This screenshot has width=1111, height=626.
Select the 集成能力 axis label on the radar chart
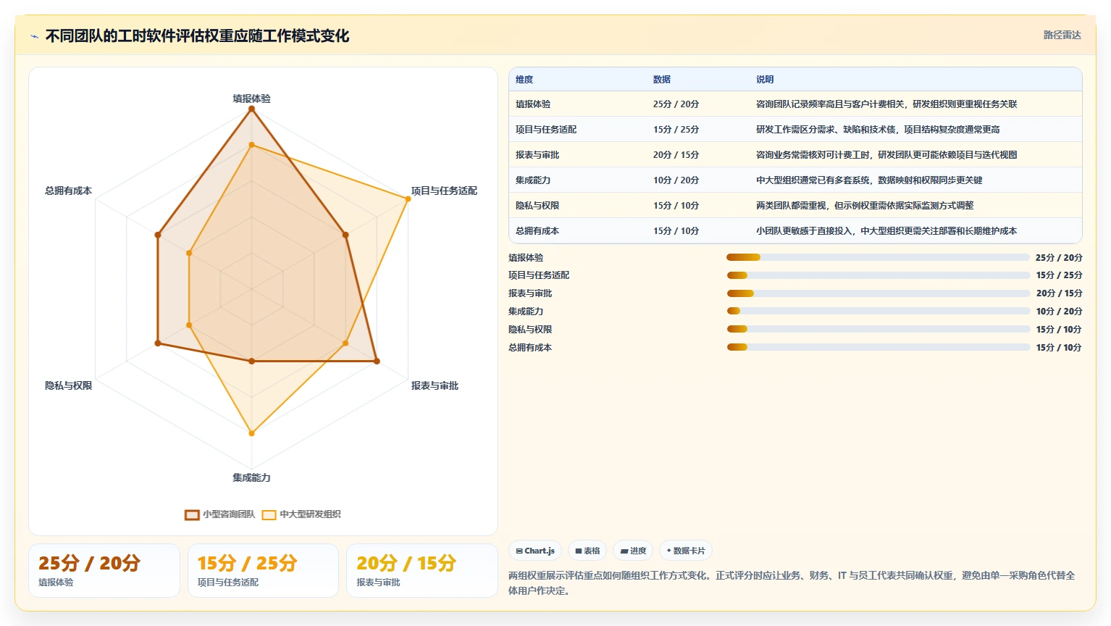pos(251,477)
